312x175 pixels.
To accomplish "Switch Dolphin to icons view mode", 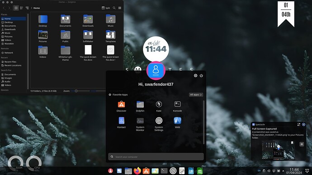I will (16, 8).
